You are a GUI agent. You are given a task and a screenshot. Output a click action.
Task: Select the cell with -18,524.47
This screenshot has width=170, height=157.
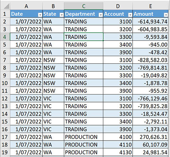(150, 114)
